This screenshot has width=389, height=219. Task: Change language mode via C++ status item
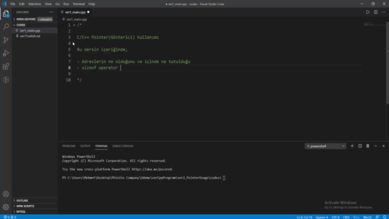[356, 217]
